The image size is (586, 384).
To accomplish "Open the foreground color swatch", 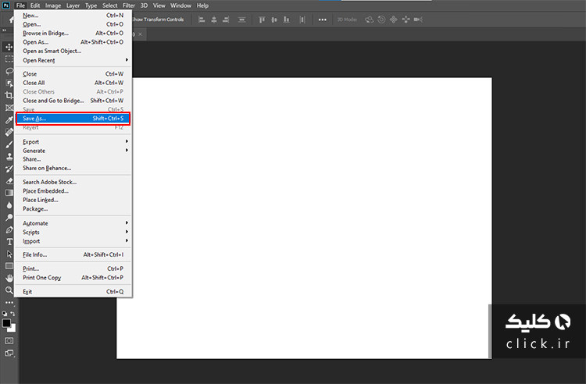I will [6, 323].
